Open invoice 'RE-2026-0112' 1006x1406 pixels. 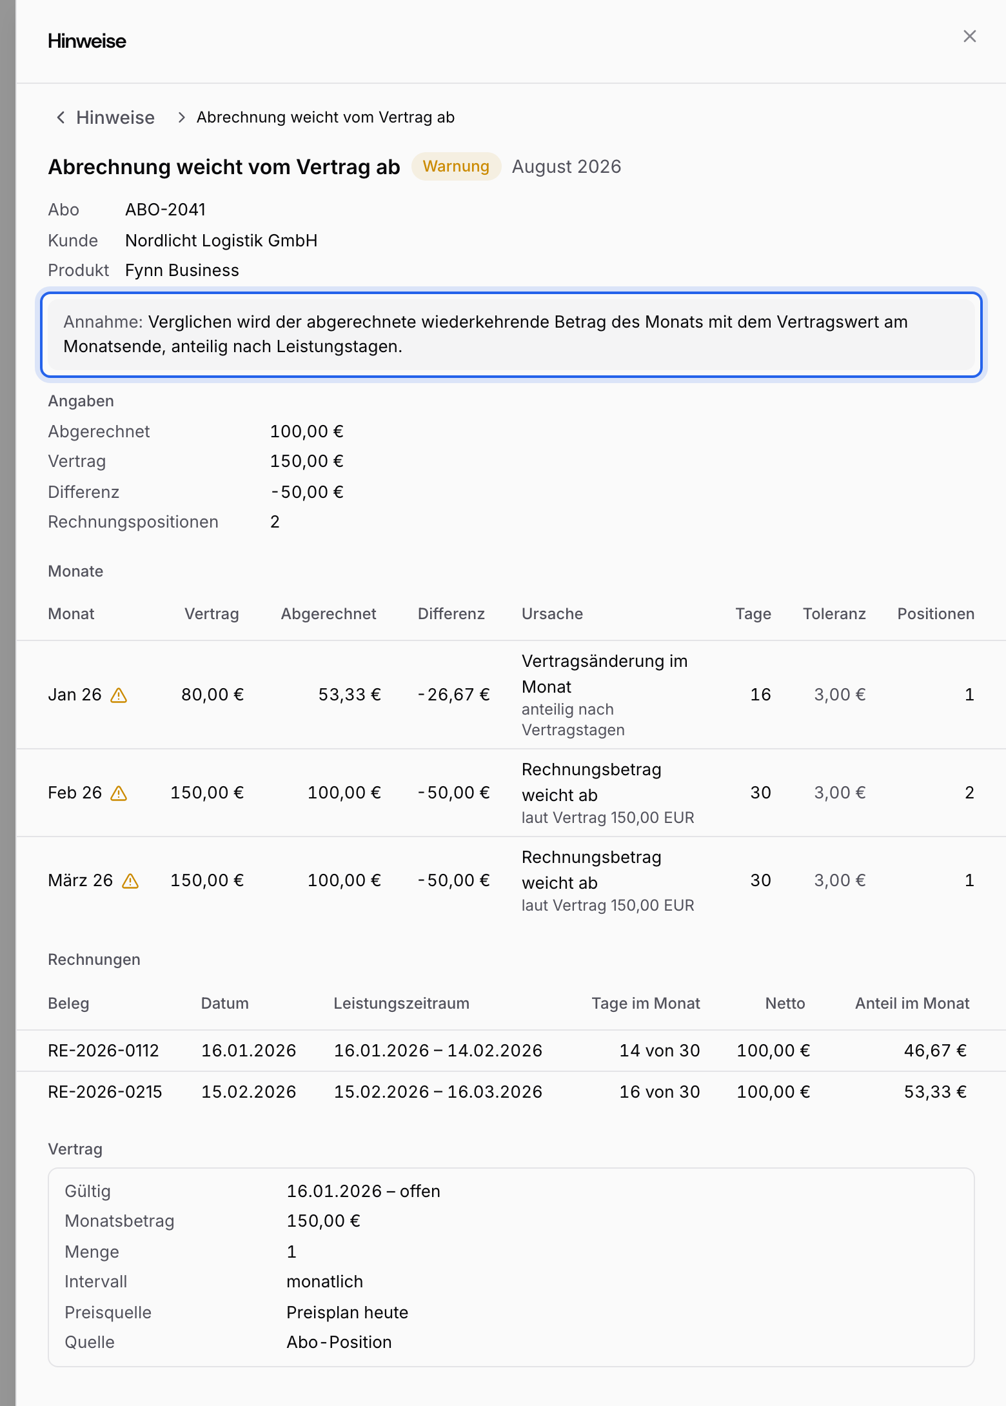click(104, 1051)
